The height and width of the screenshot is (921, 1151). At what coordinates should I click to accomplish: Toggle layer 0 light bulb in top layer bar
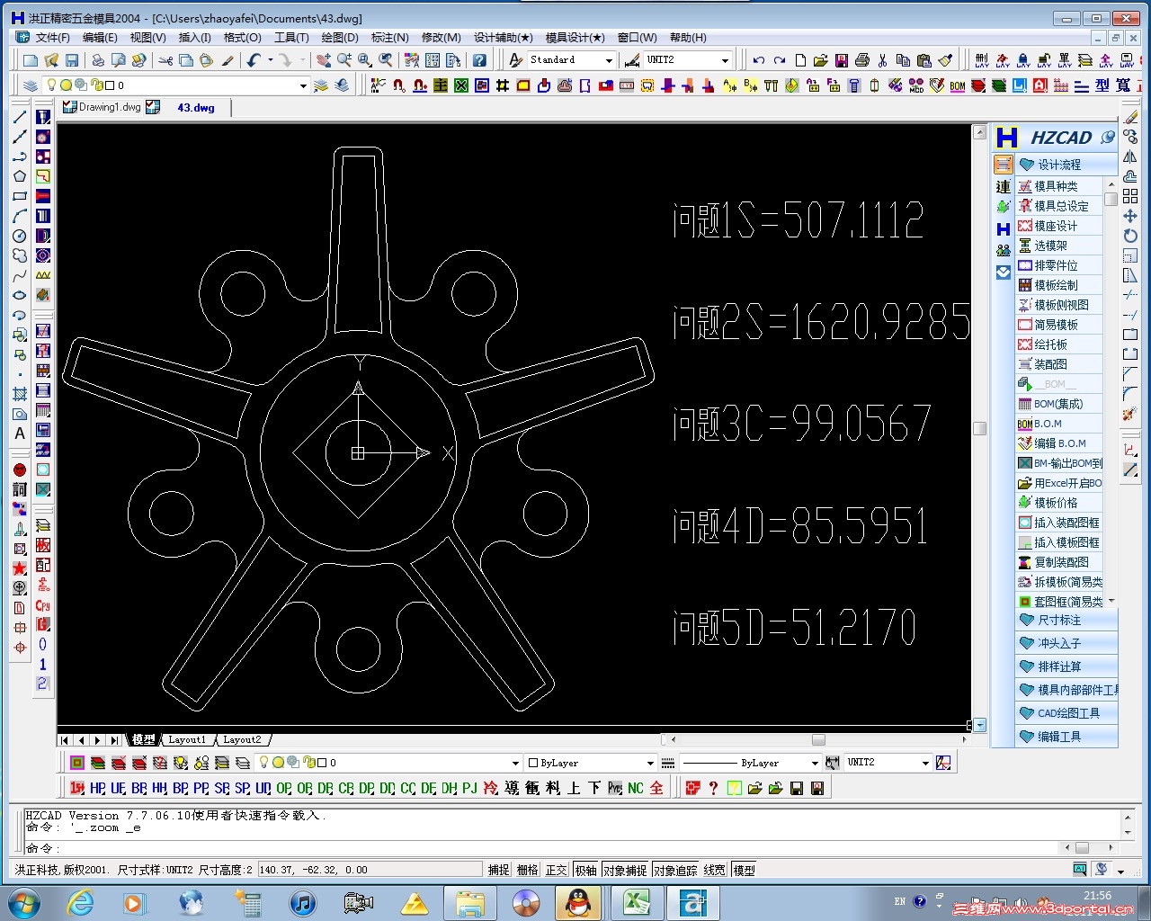click(x=51, y=85)
